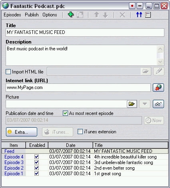Image resolution: width=170 pixels, height=188 pixels.
Task: Click the copy/duplicate episode toolbar icon
Action: click(x=80, y=15)
